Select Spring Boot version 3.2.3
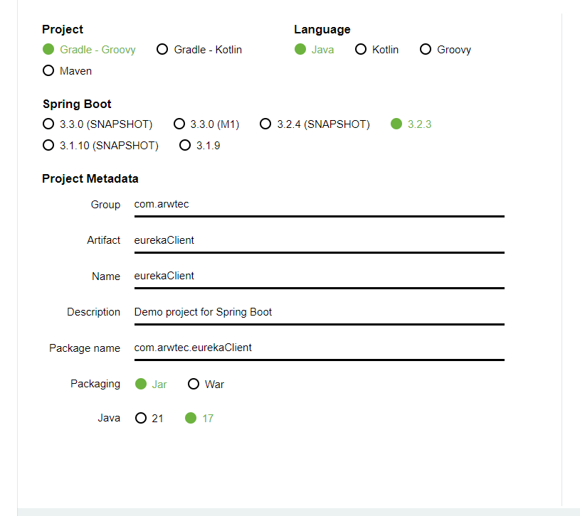This screenshot has width=580, height=516. (x=396, y=124)
